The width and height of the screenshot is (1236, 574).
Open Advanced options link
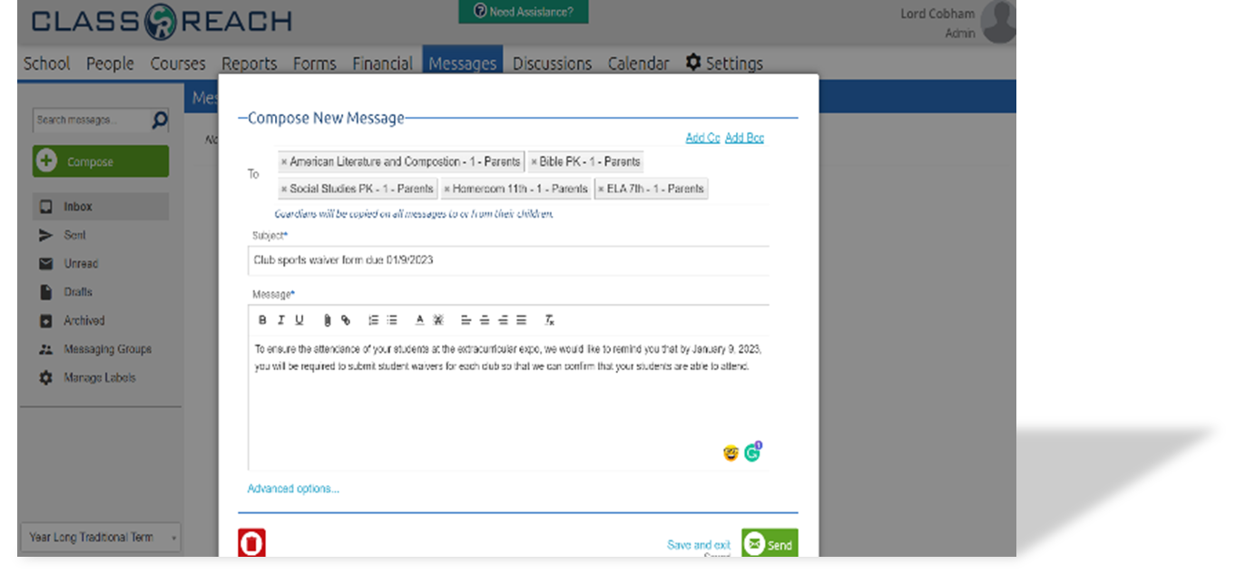click(x=293, y=489)
